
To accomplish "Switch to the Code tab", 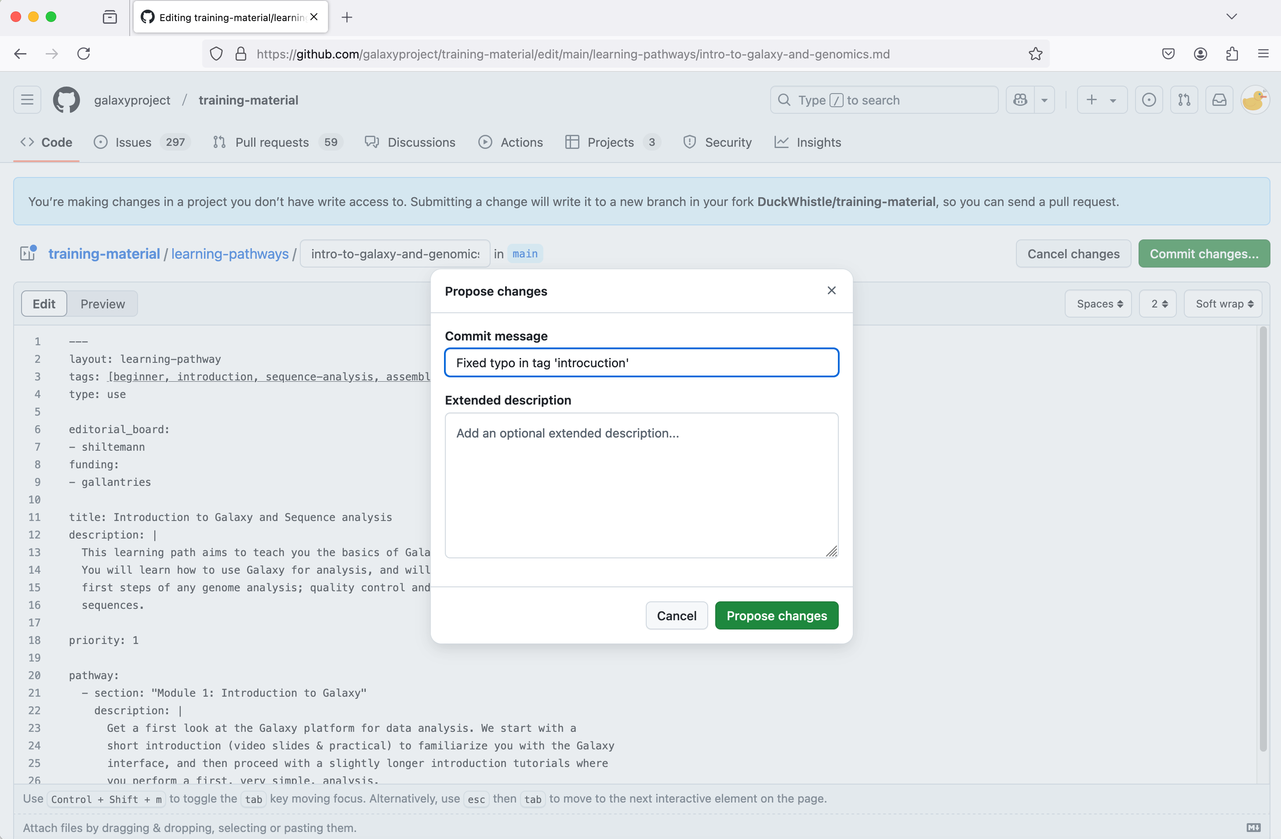I will [x=46, y=142].
